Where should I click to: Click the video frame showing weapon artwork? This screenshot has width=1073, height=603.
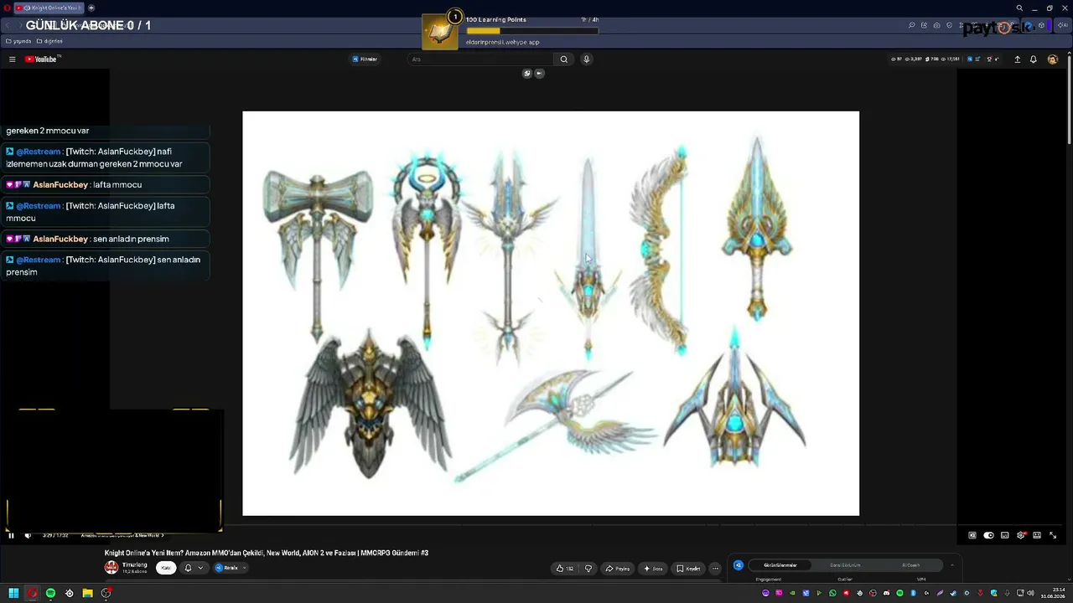click(x=551, y=313)
